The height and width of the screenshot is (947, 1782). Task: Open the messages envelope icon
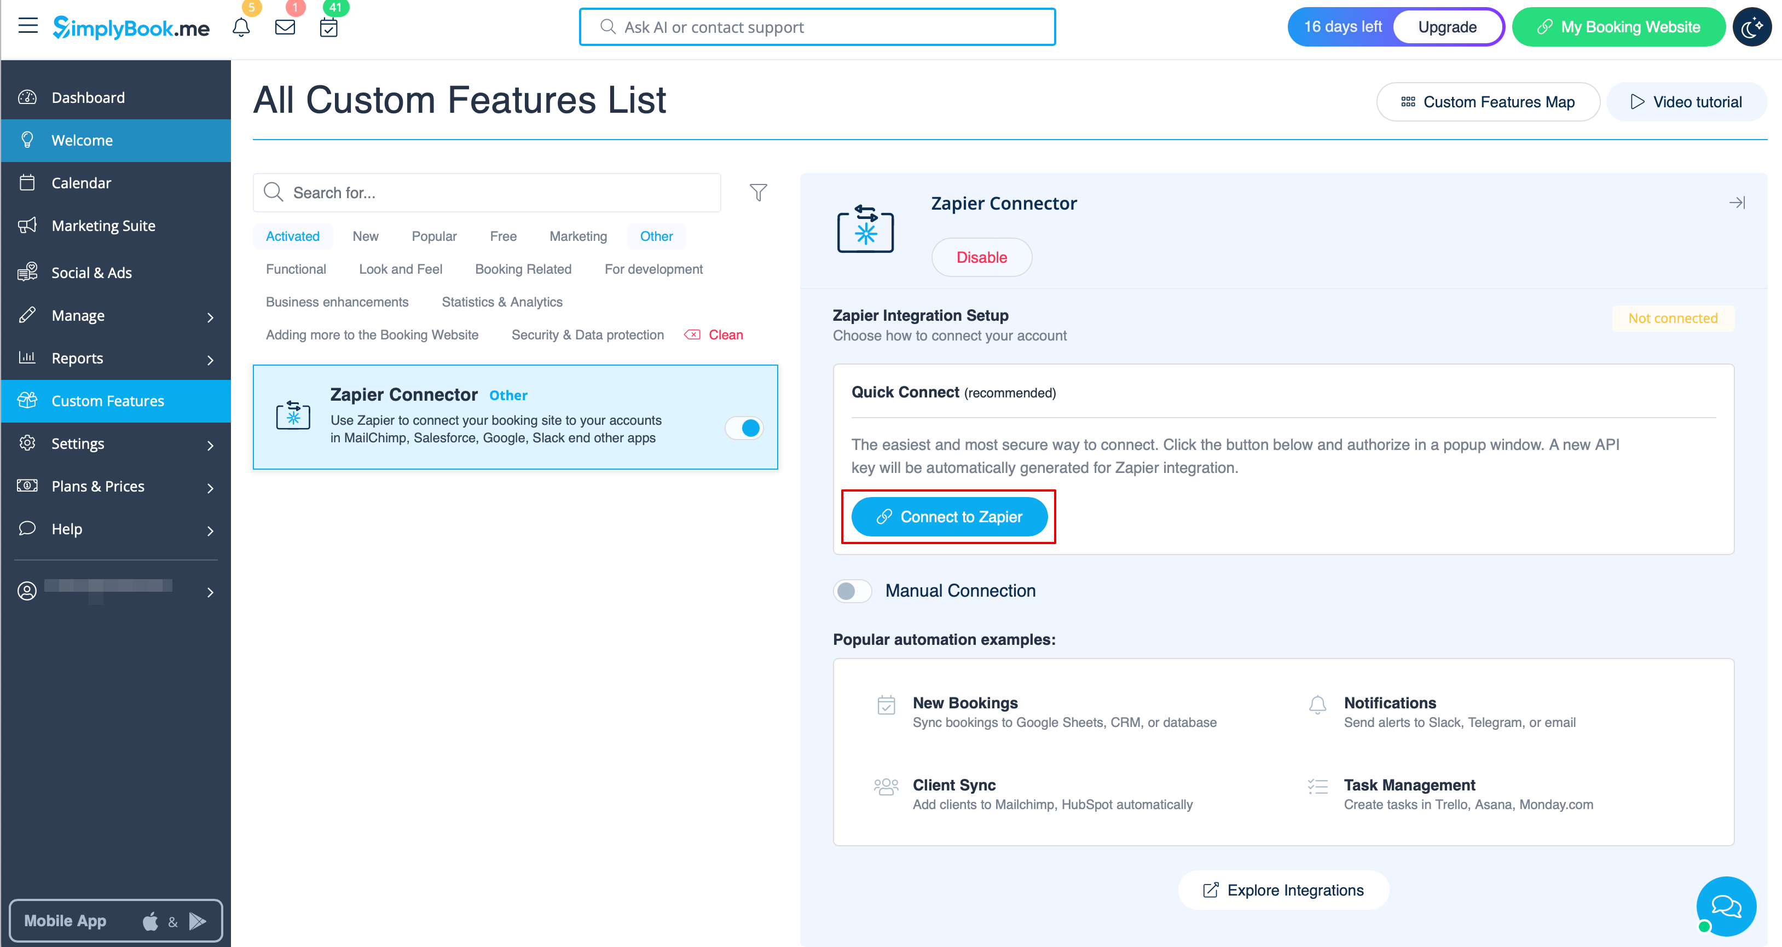285,28
